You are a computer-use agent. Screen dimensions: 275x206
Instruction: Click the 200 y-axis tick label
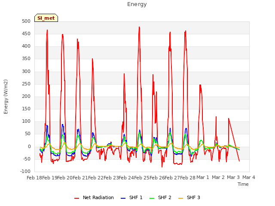26,96
